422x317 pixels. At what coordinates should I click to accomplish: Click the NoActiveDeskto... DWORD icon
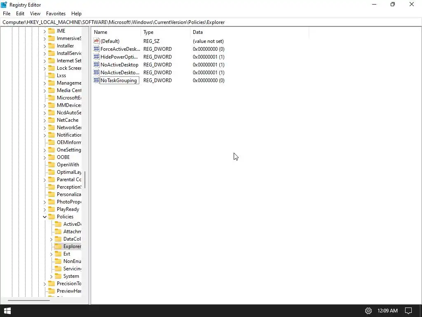(x=96, y=72)
